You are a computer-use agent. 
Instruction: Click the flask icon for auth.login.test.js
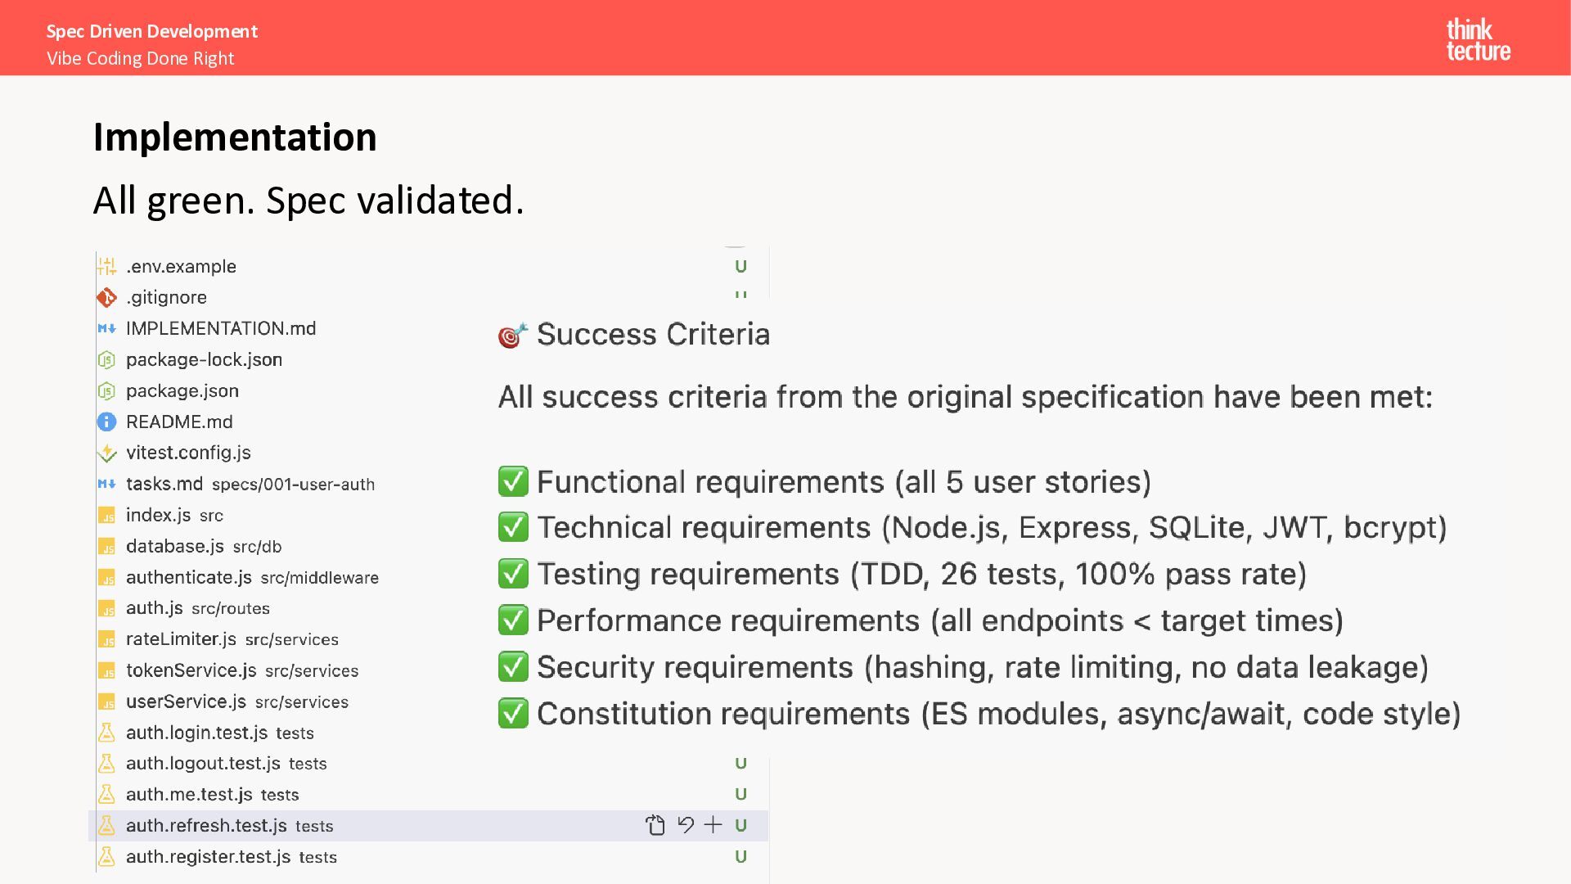(106, 733)
